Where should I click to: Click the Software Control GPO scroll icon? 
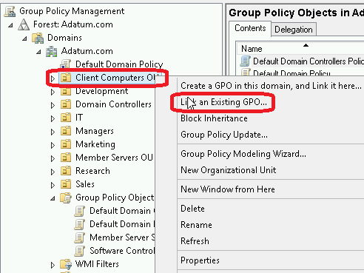80,251
